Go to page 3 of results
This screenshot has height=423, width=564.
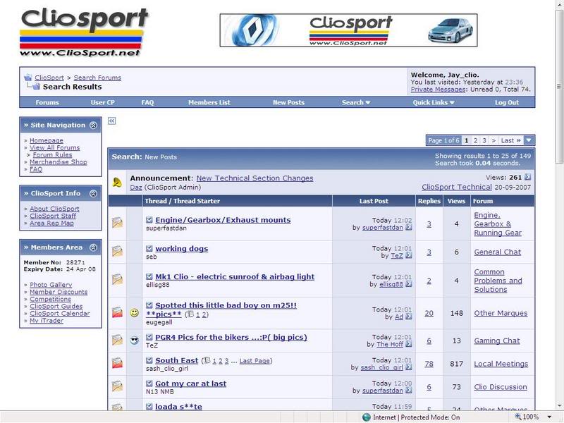pyautogui.click(x=484, y=140)
